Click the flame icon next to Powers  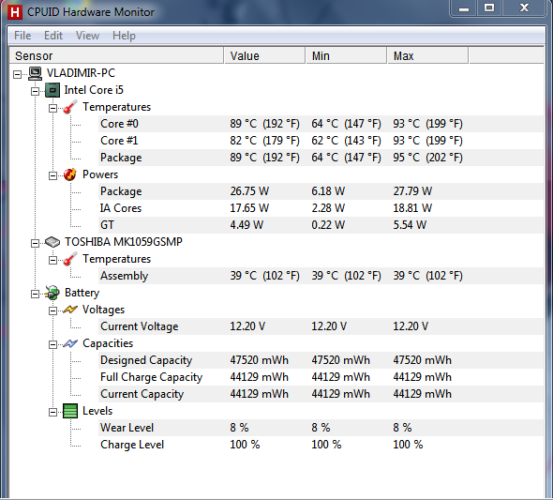click(70, 174)
